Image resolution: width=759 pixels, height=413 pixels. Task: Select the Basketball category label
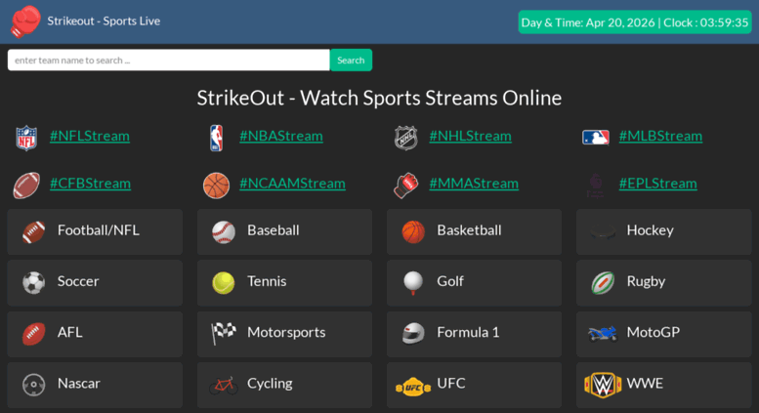pyautogui.click(x=469, y=230)
